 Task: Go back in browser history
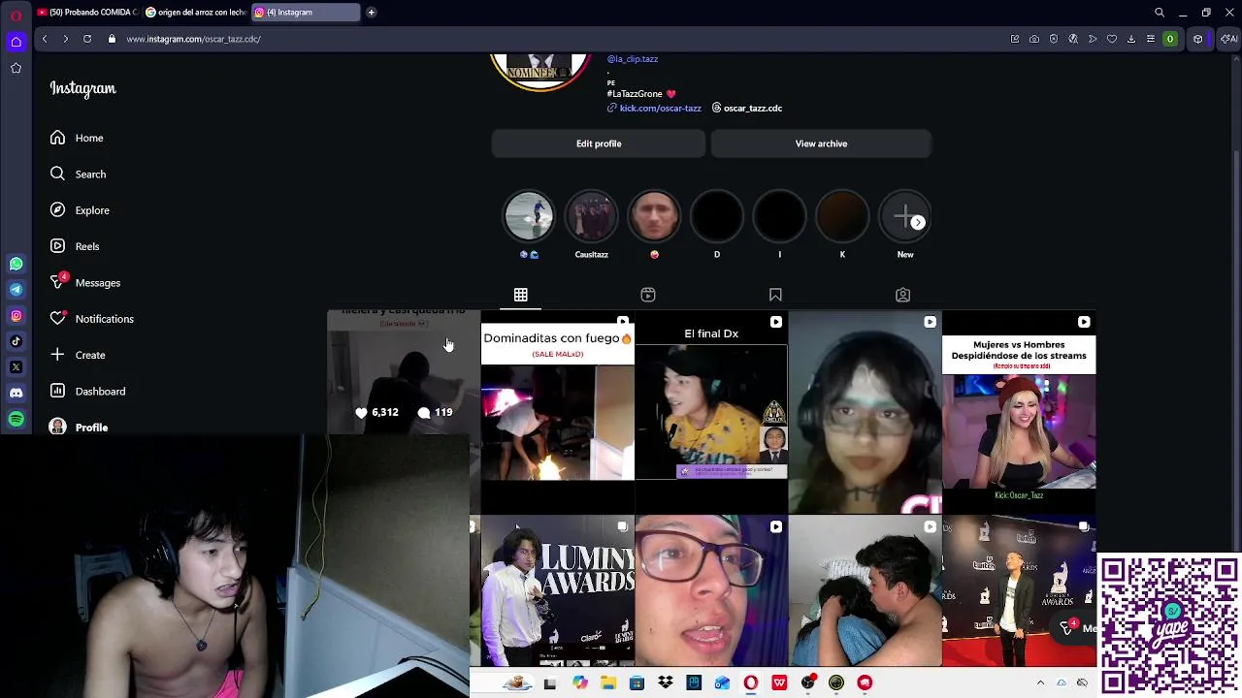(45, 39)
